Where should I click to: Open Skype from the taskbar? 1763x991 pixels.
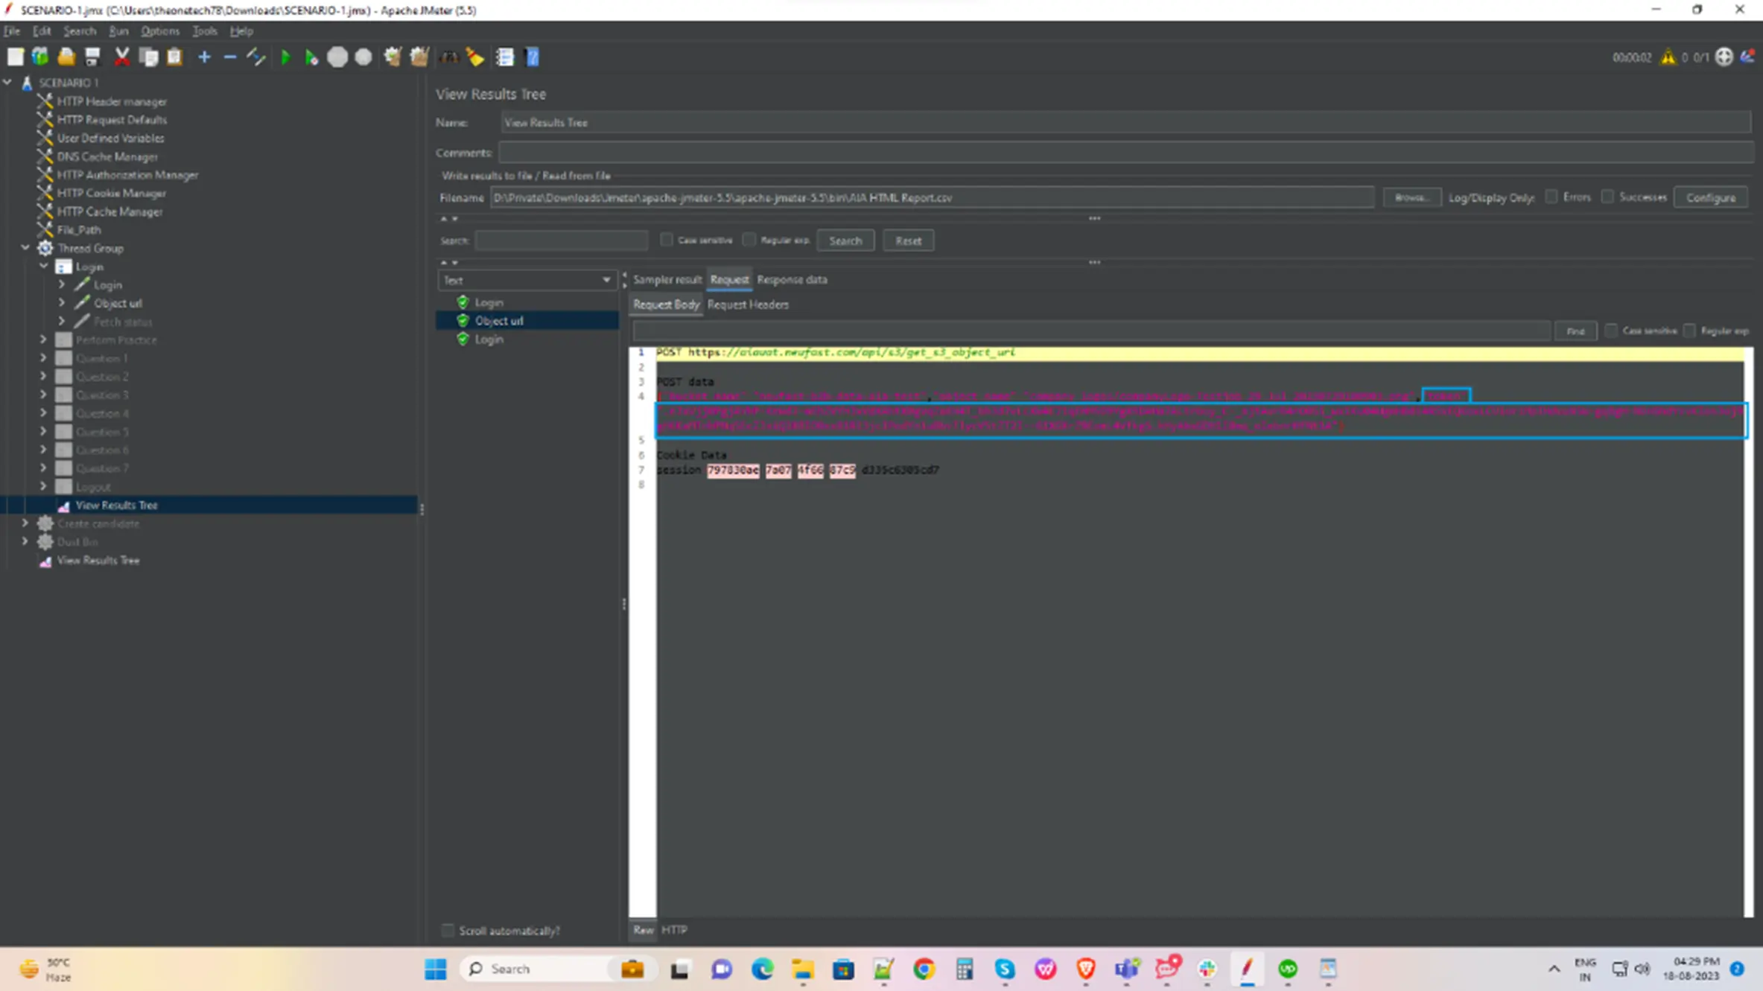click(1004, 969)
